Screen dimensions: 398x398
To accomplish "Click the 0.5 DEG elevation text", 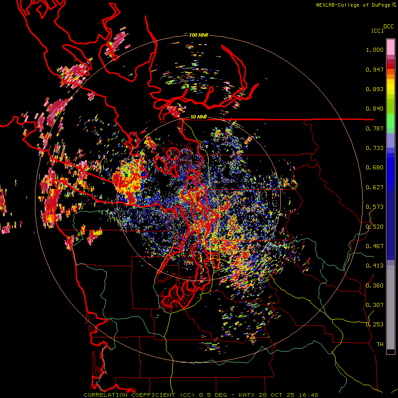I will (x=214, y=395).
